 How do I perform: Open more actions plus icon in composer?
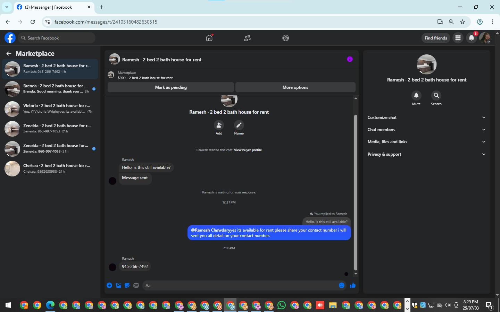pos(109,285)
